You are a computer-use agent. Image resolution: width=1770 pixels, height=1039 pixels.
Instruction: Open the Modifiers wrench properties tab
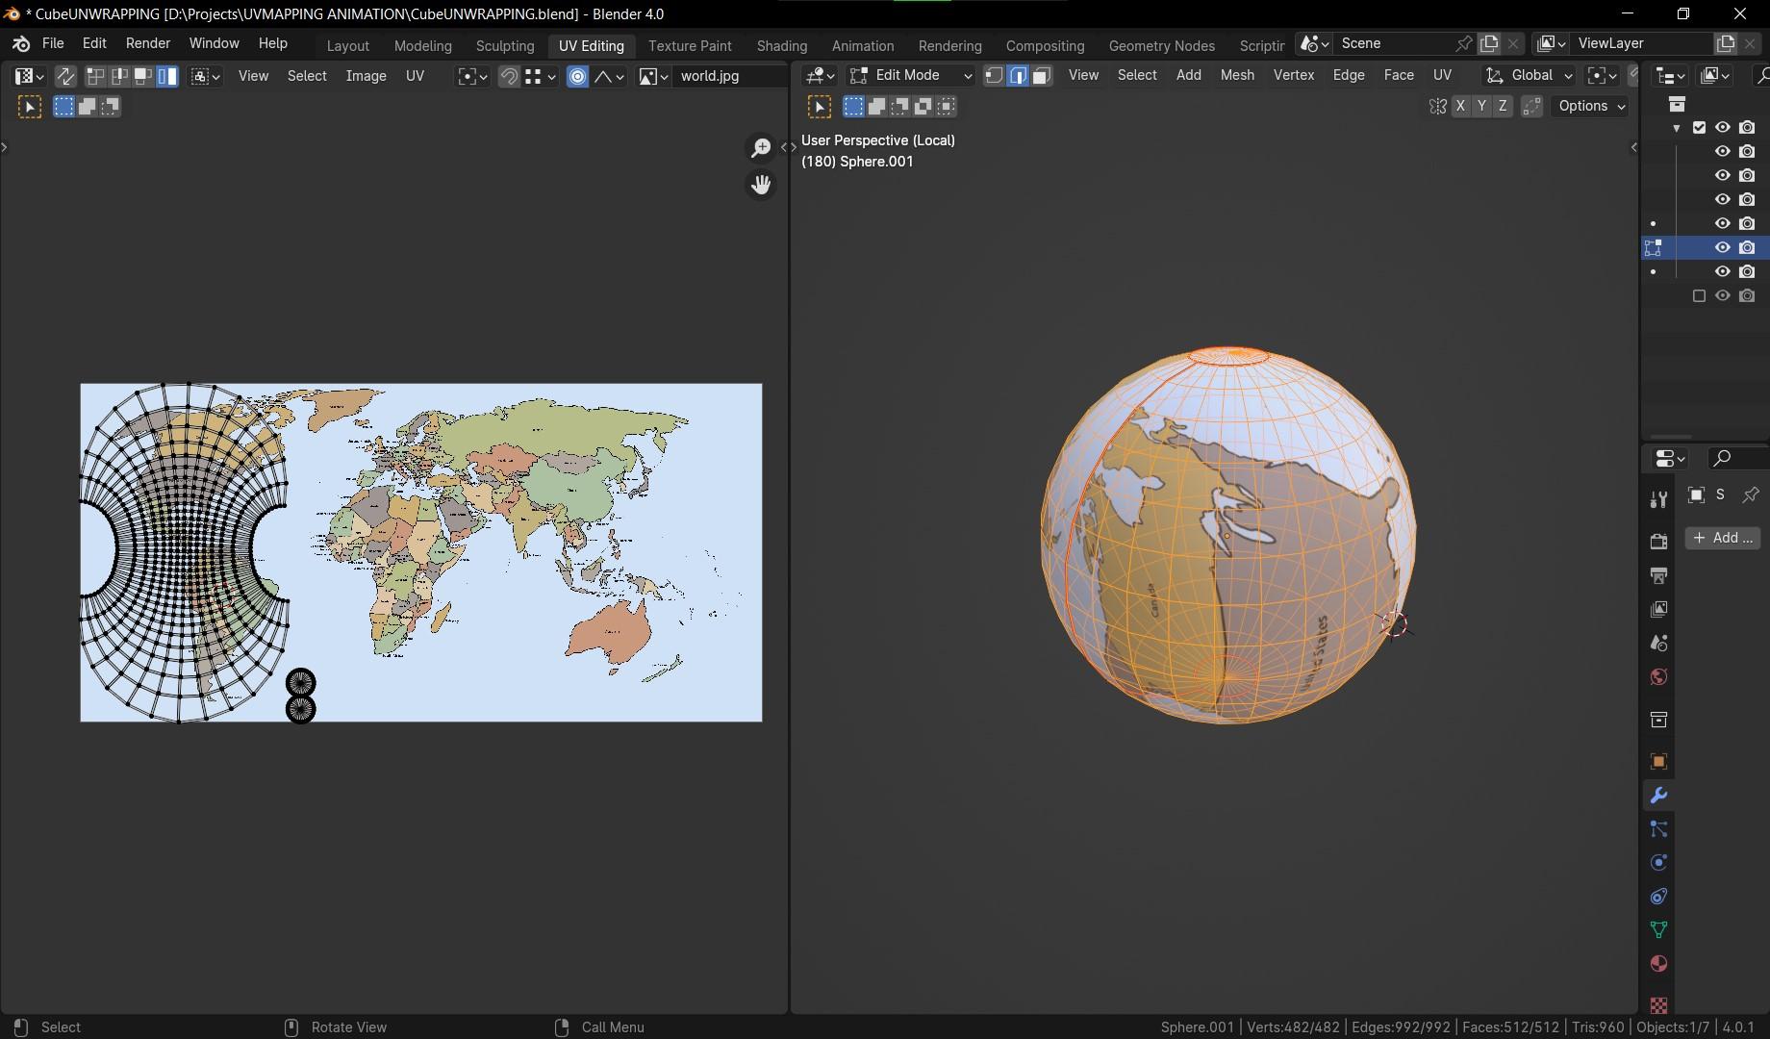tap(1658, 796)
